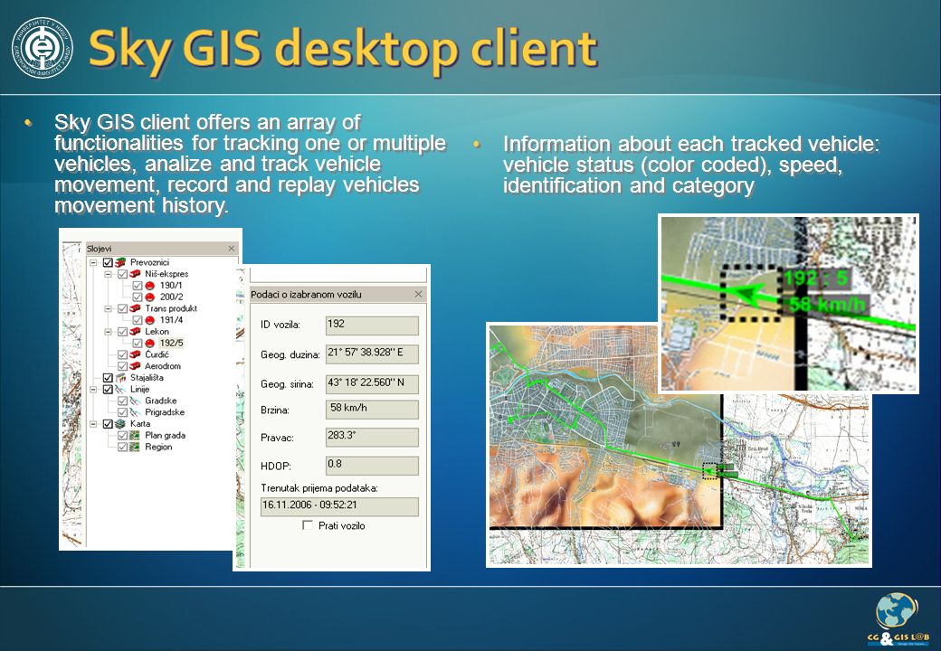
Task: Select the 200/2 vehicle label in tree
Action: [172, 297]
